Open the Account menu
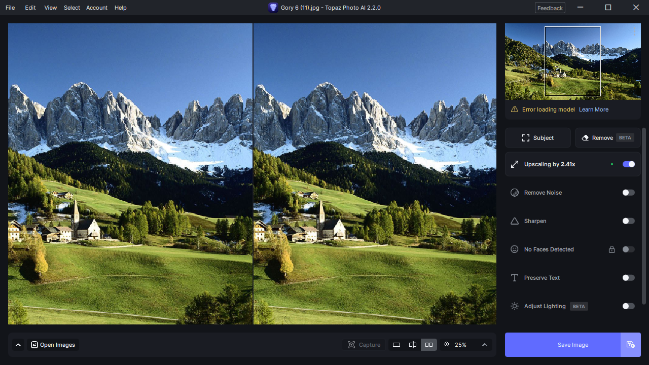Image resolution: width=649 pixels, height=365 pixels. tap(97, 8)
